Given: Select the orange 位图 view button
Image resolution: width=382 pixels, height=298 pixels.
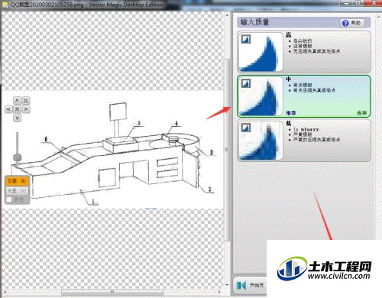Looking at the screenshot, I should click(17, 181).
